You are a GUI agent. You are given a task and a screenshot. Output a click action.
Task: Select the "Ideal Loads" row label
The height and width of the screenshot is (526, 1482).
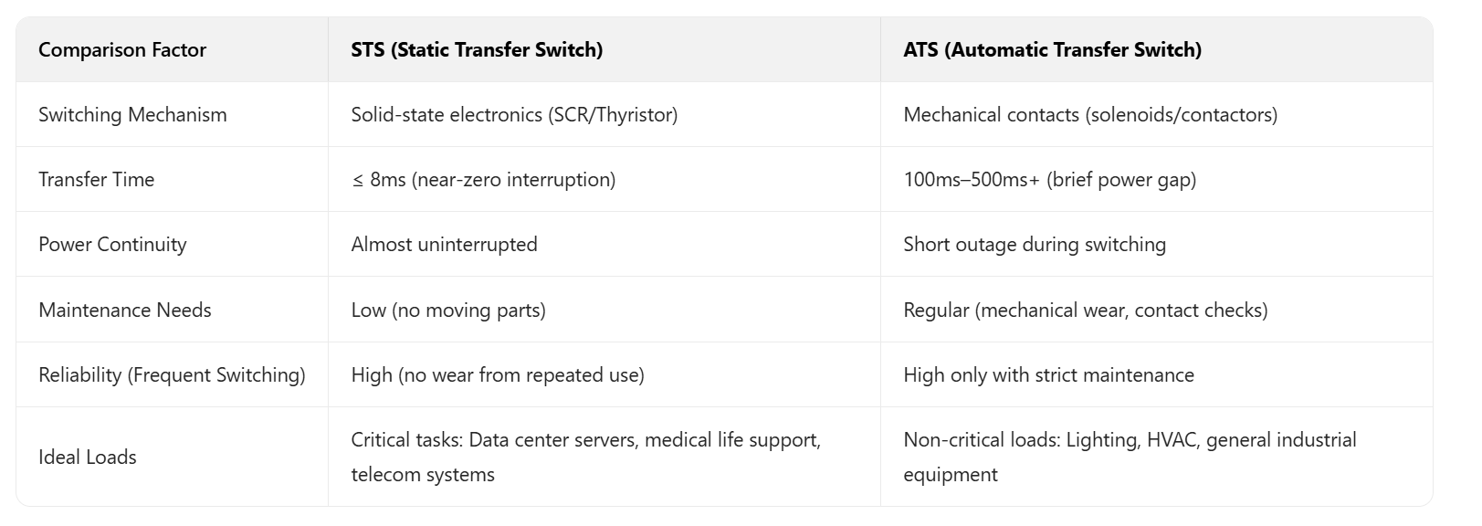pyautogui.click(x=87, y=458)
